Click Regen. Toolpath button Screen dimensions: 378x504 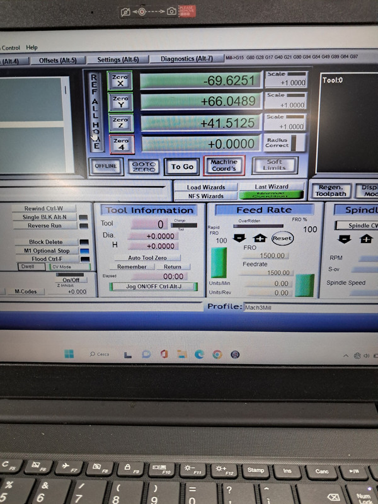331,191
